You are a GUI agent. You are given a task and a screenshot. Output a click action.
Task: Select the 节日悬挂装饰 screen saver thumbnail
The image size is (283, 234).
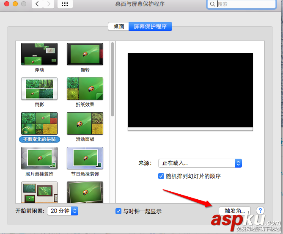85,158
